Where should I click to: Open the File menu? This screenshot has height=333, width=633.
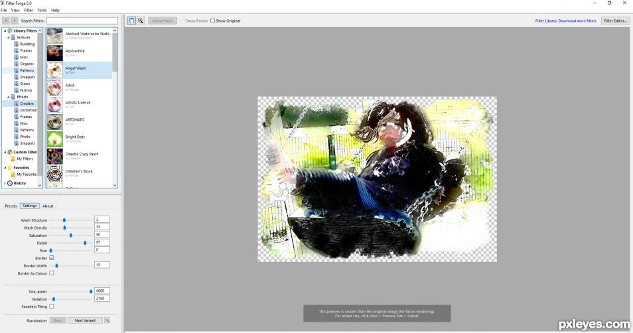pyautogui.click(x=3, y=10)
